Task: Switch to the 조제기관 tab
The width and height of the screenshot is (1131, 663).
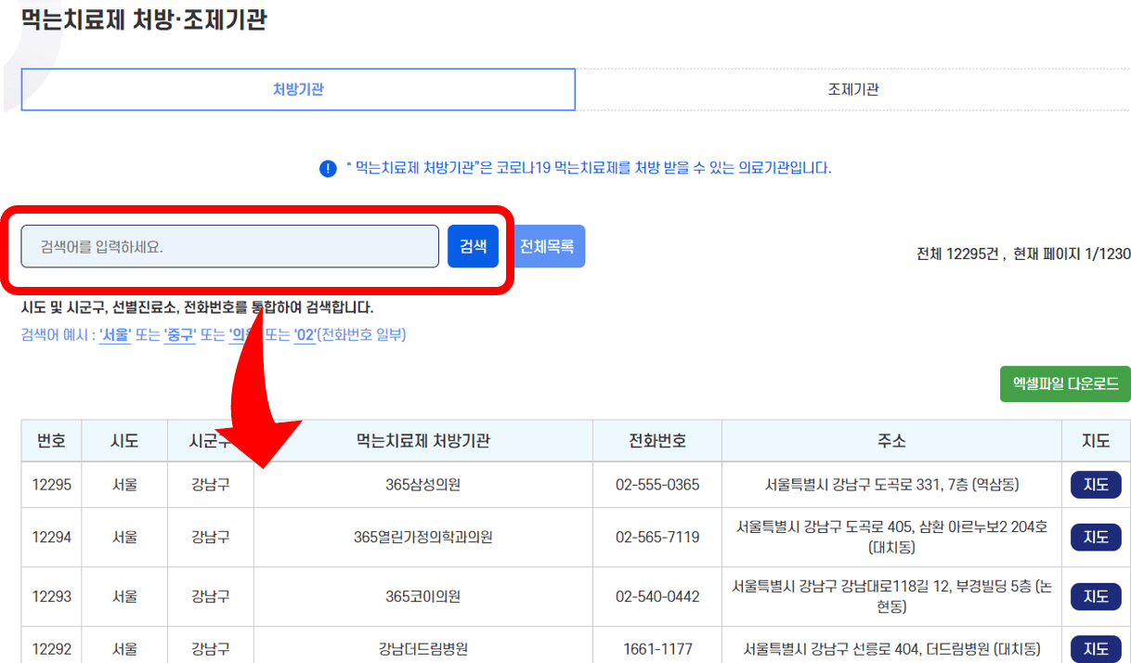Action: pyautogui.click(x=853, y=89)
